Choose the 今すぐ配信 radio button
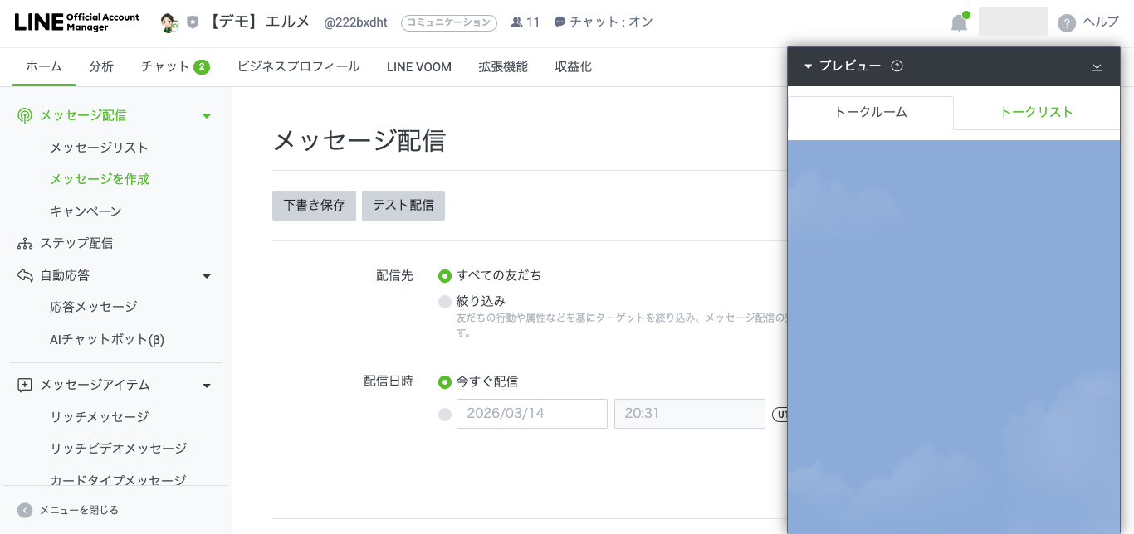This screenshot has height=534, width=1134. point(445,382)
